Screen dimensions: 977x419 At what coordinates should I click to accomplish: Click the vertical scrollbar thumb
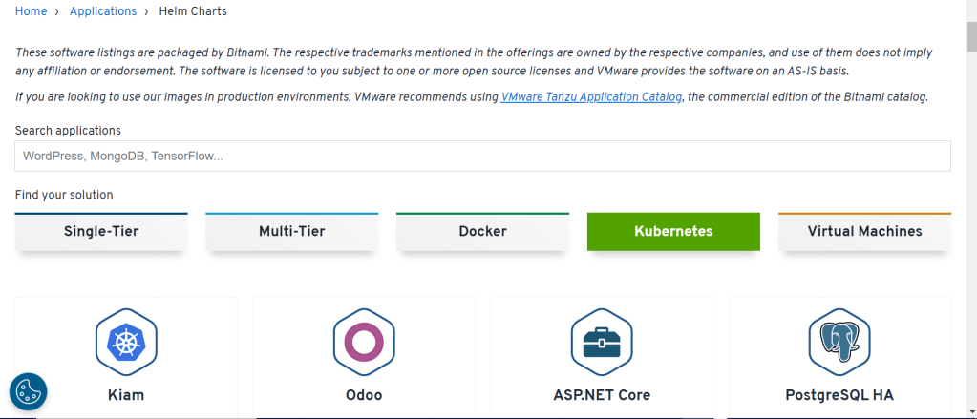pyautogui.click(x=971, y=36)
